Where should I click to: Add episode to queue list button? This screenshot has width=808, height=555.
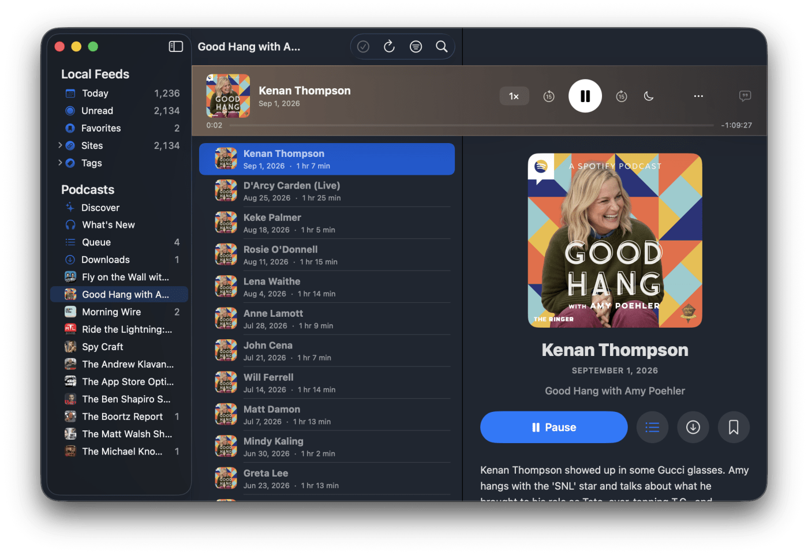coord(652,427)
